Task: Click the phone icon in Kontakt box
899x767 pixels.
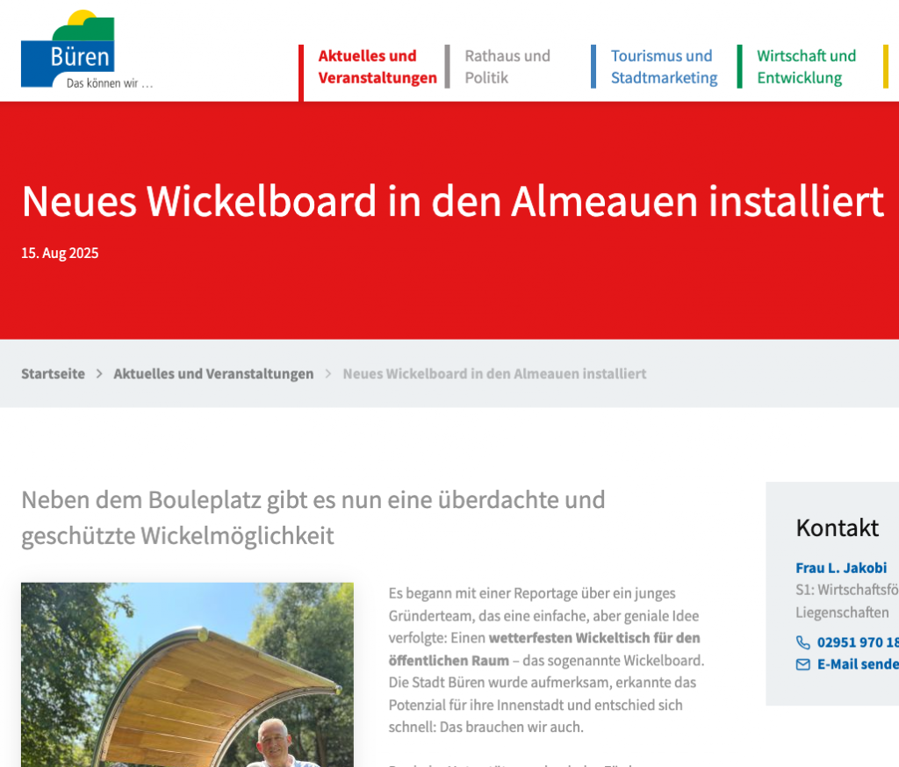Action: pos(802,642)
